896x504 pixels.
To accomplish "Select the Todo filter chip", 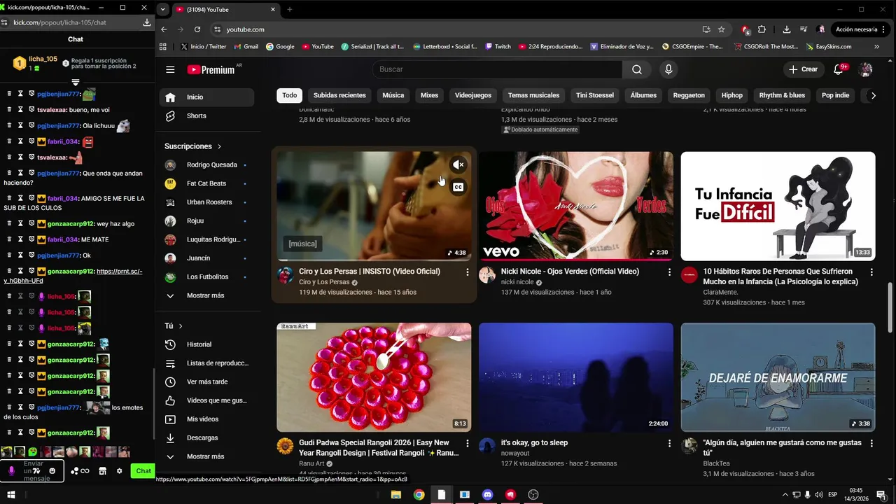I will [x=290, y=95].
